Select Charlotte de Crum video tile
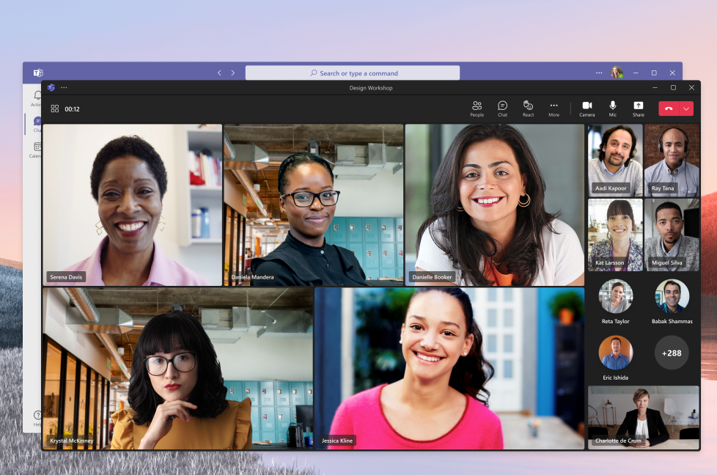The height and width of the screenshot is (475, 717). click(x=644, y=417)
